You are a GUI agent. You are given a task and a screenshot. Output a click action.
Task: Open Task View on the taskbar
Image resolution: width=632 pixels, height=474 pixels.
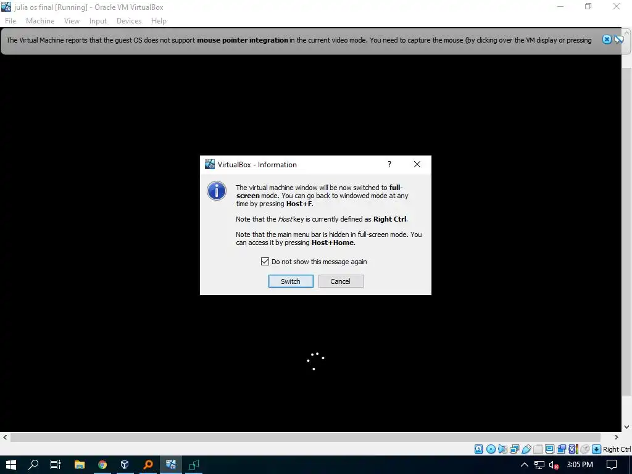pyautogui.click(x=56, y=465)
